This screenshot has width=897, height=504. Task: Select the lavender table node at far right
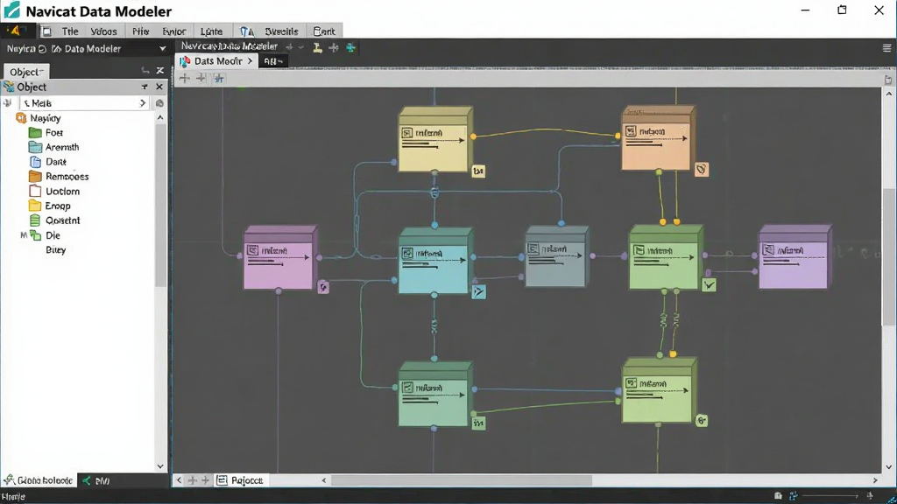coord(795,256)
